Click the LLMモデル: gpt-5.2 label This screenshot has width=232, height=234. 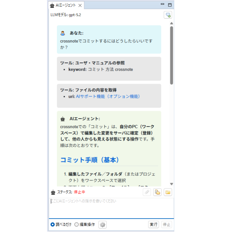click(x=66, y=15)
